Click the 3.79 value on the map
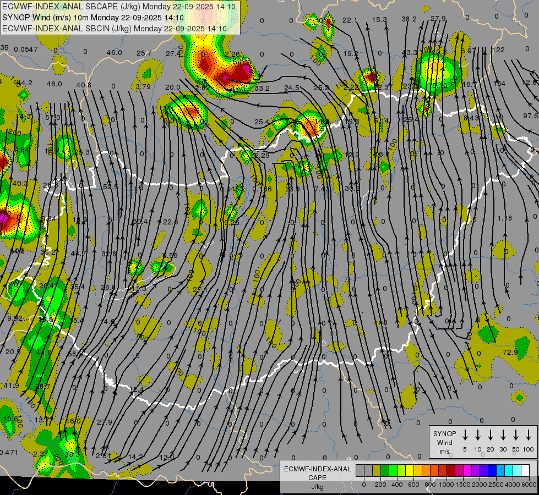Viewport: 539px width, 495px height. pos(143,86)
